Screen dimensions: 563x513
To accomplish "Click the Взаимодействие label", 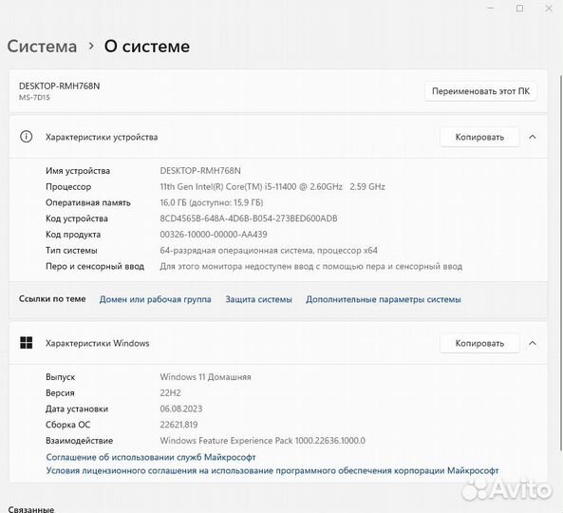I will (x=79, y=441).
